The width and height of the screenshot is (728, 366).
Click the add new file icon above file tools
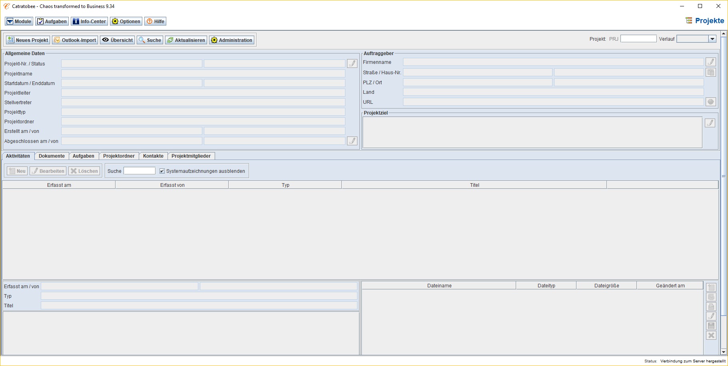(x=711, y=287)
